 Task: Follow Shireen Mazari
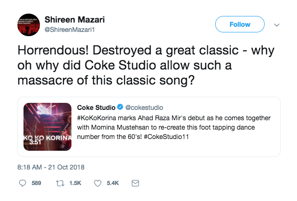pyautogui.click(x=240, y=24)
